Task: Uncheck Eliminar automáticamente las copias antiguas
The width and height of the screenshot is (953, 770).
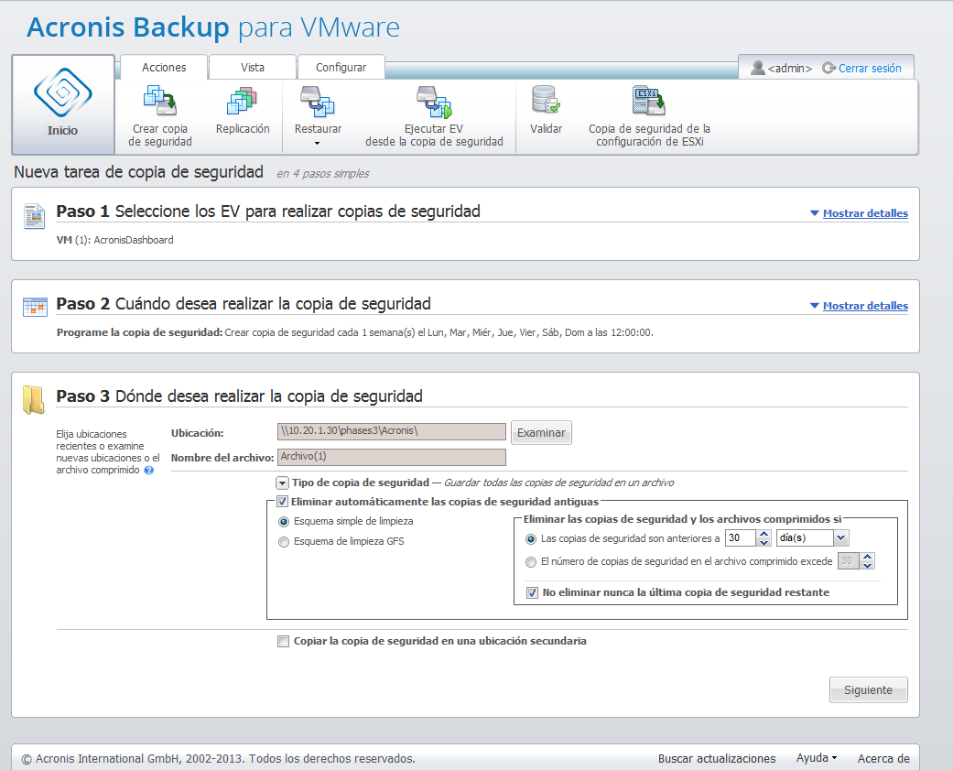Action: [283, 502]
